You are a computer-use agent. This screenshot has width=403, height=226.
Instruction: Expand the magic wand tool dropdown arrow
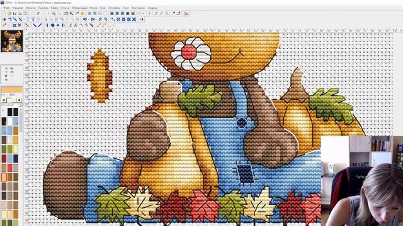click(x=8, y=25)
